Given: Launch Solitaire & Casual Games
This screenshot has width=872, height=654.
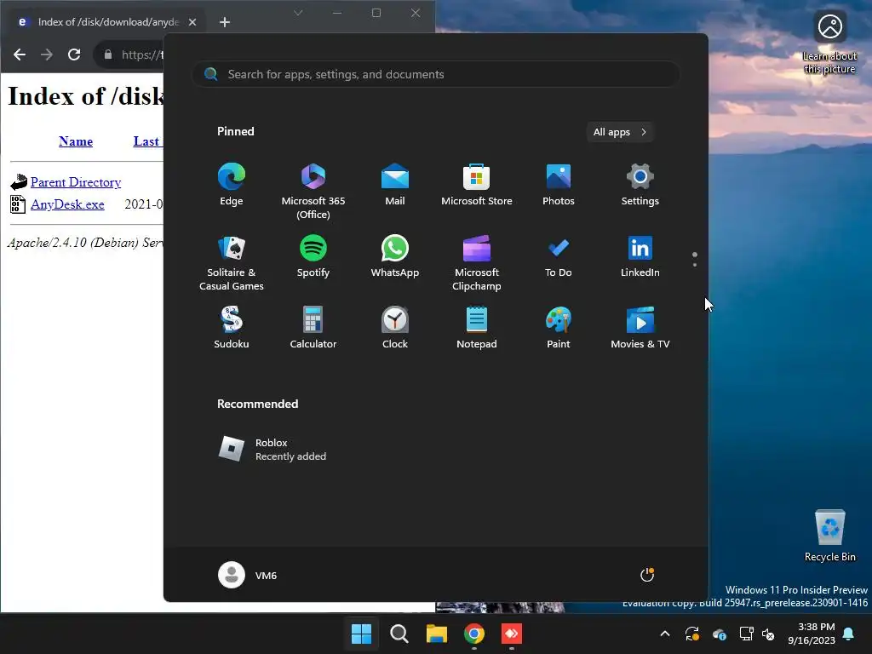Looking at the screenshot, I should coord(232,262).
